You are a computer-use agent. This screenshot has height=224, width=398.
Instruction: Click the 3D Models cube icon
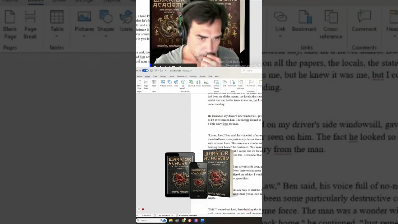(183, 82)
